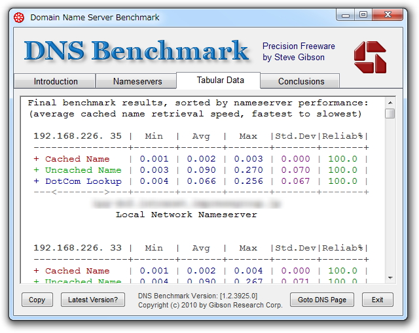This screenshot has height=333, width=419.
Task: Click the DotCom Lookup avg value 0.066
Action: coord(201,181)
